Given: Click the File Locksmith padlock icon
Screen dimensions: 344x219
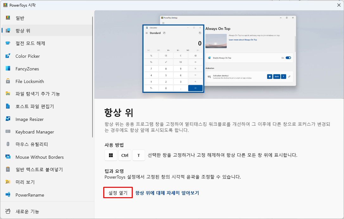Looking at the screenshot, I should [x=8, y=81].
